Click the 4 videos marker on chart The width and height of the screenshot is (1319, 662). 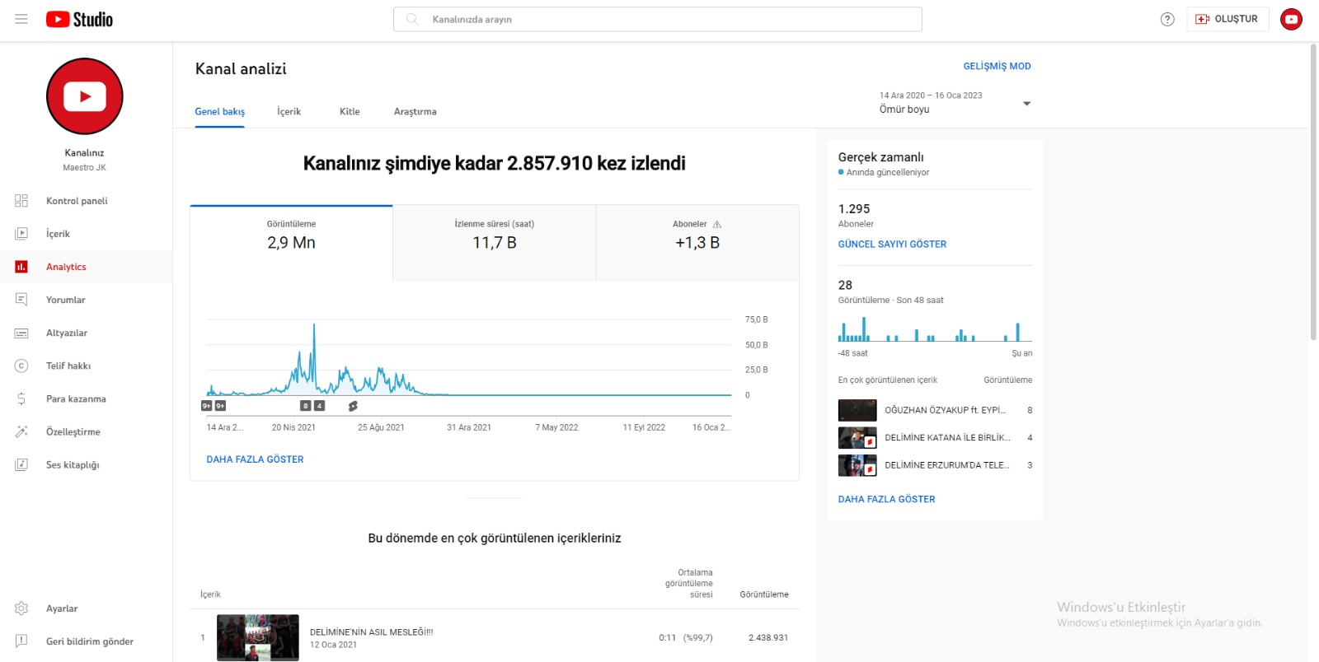319,406
